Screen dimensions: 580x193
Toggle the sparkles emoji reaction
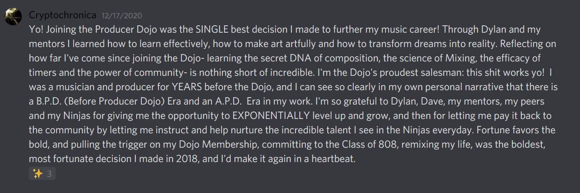coord(42,174)
